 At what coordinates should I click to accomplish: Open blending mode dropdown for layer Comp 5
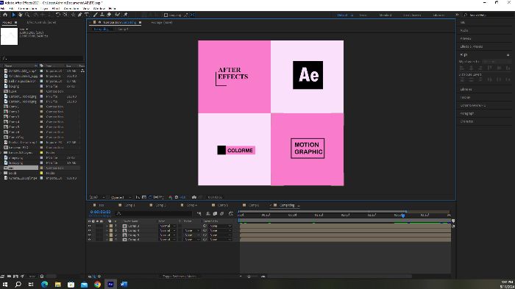[x=167, y=235]
